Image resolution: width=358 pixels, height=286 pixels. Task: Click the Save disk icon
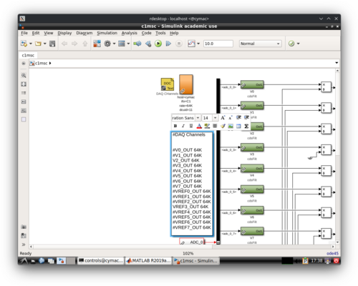point(52,44)
